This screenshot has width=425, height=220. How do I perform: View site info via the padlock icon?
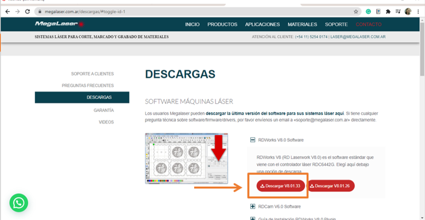point(40,12)
